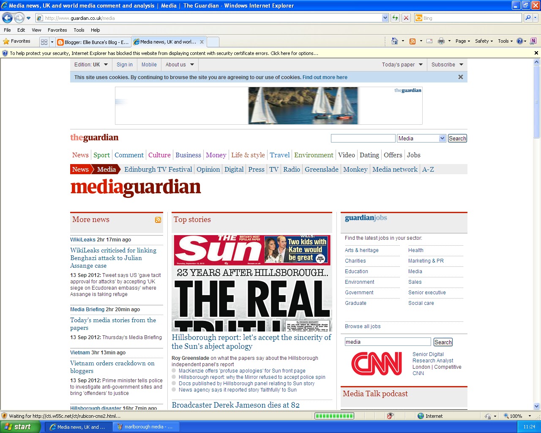This screenshot has height=433, width=541.
Task: Open the Media search section combo box
Action: click(421, 138)
